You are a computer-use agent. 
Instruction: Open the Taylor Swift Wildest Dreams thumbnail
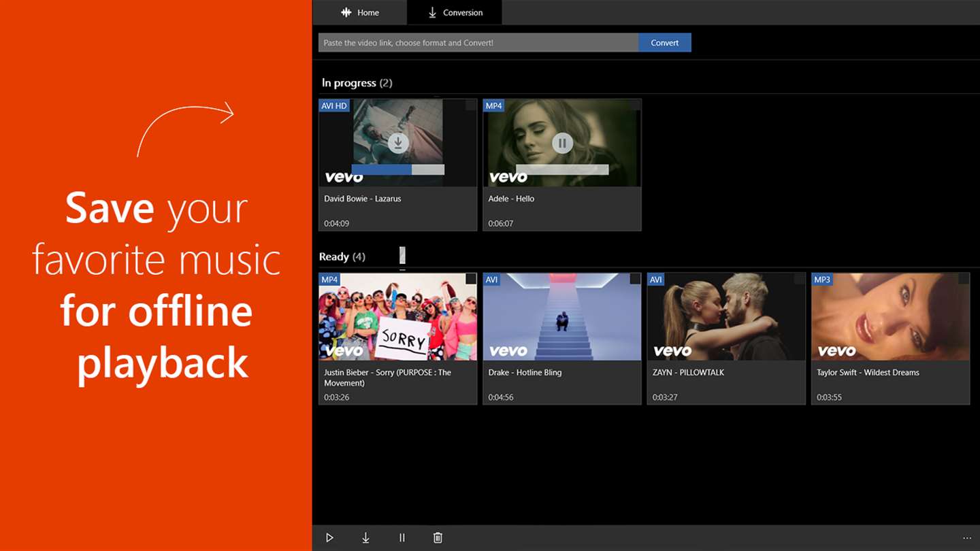coord(890,317)
